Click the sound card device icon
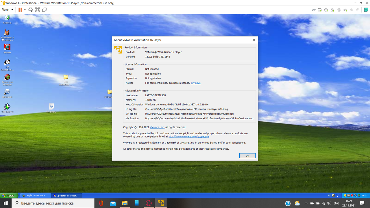This screenshot has width=370, height=208. [x=345, y=10]
